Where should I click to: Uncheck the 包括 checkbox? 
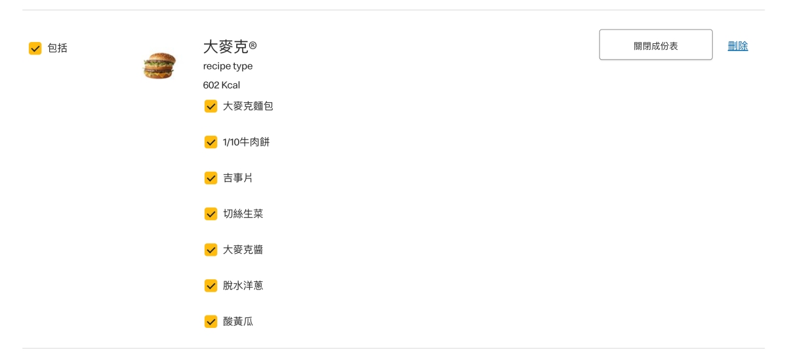pos(35,49)
